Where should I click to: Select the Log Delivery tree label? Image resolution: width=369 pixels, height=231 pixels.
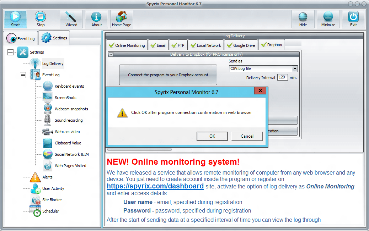pos(53,64)
